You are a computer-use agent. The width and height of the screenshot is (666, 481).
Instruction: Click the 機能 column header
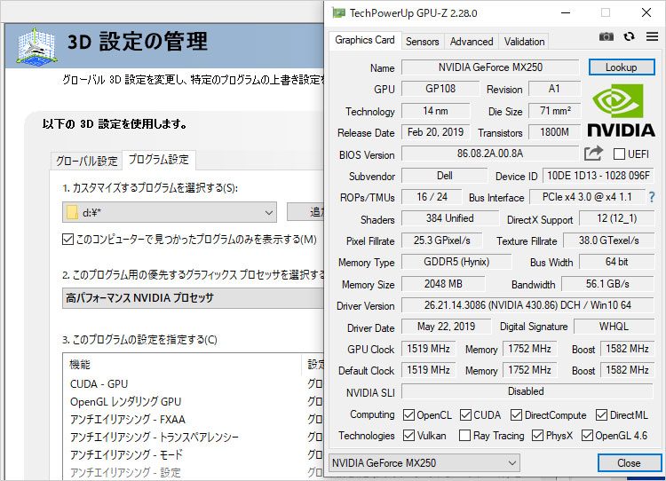pyautogui.click(x=182, y=365)
